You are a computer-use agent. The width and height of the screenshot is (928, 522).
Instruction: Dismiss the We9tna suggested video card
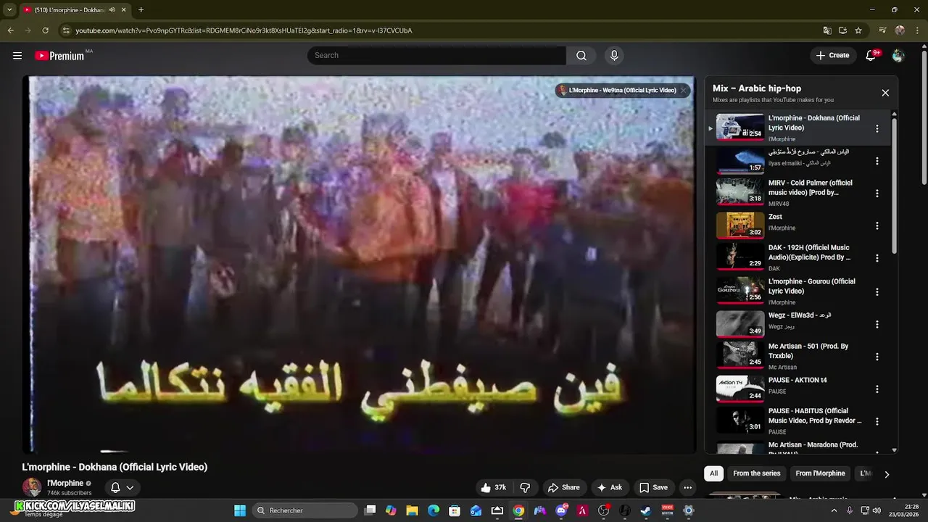pyautogui.click(x=683, y=91)
